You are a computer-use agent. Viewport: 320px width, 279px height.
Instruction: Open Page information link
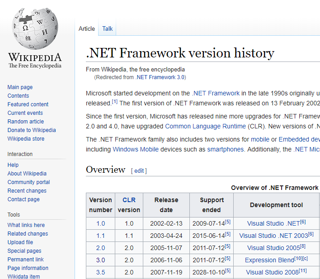(x=28, y=268)
